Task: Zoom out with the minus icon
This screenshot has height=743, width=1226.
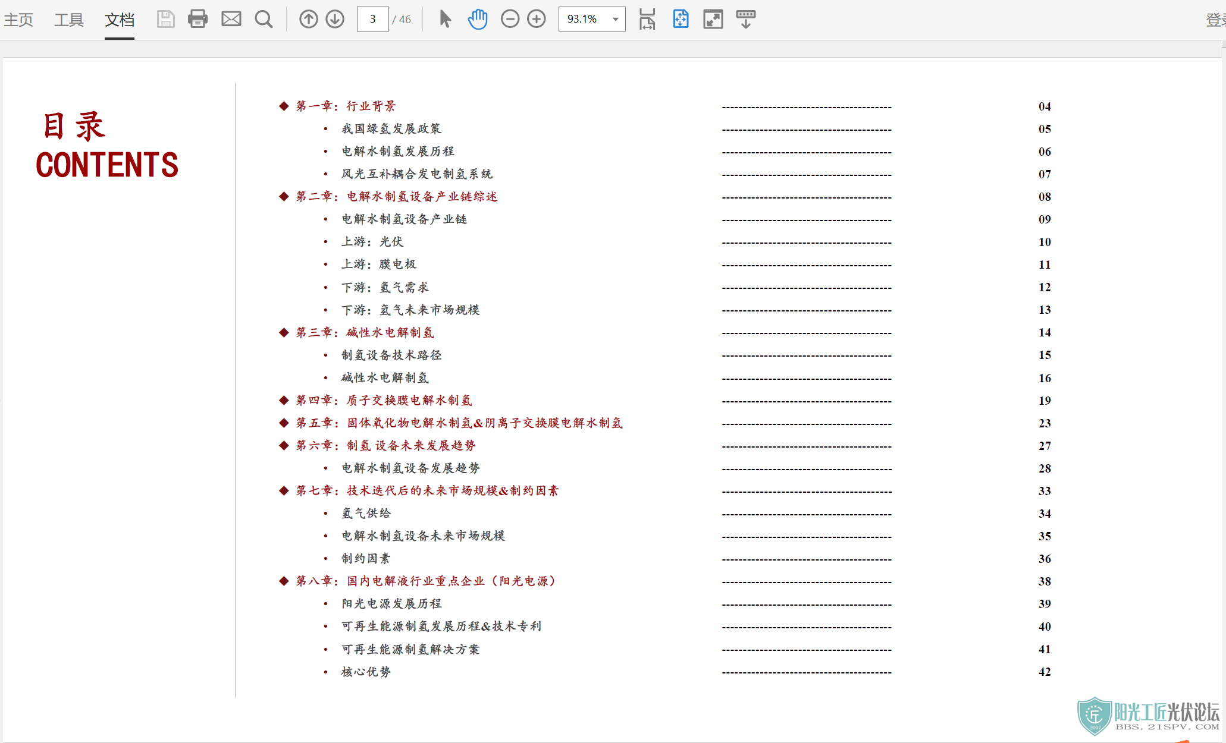Action: 510,20
